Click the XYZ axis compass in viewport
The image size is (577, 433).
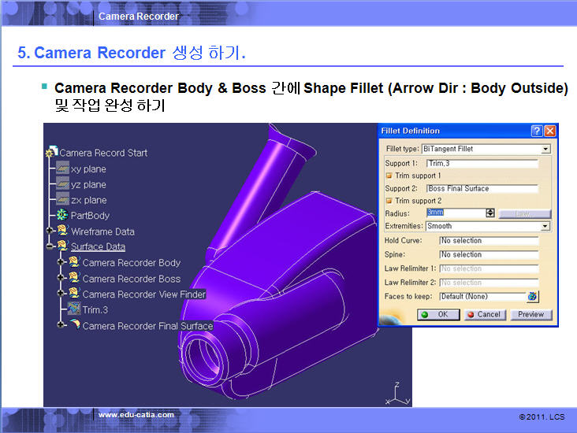click(x=398, y=392)
